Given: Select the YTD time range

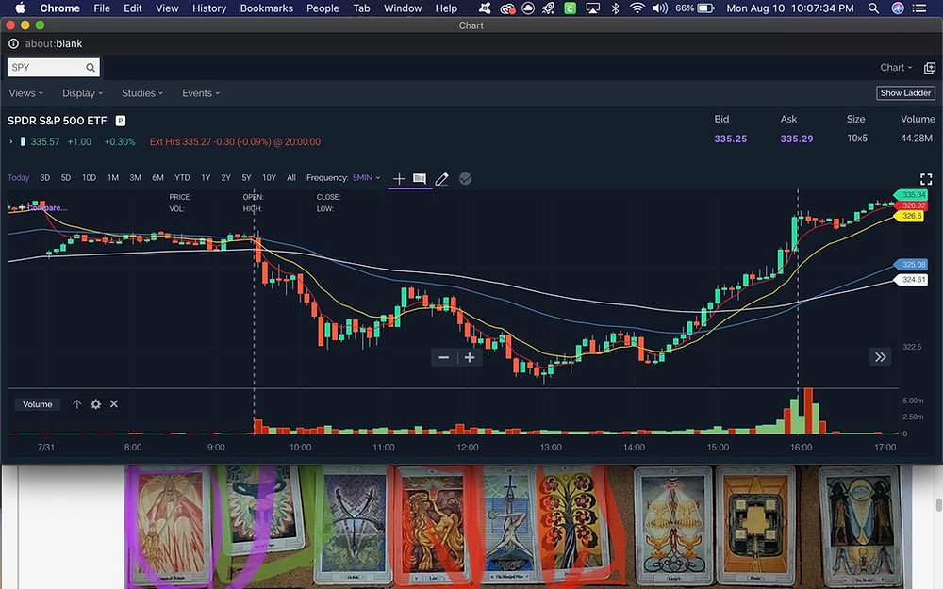Looking at the screenshot, I should coord(182,178).
